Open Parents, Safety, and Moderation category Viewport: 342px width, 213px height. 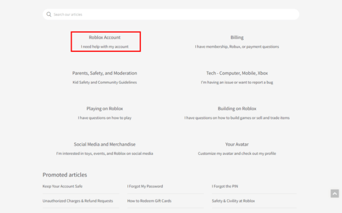click(x=105, y=73)
